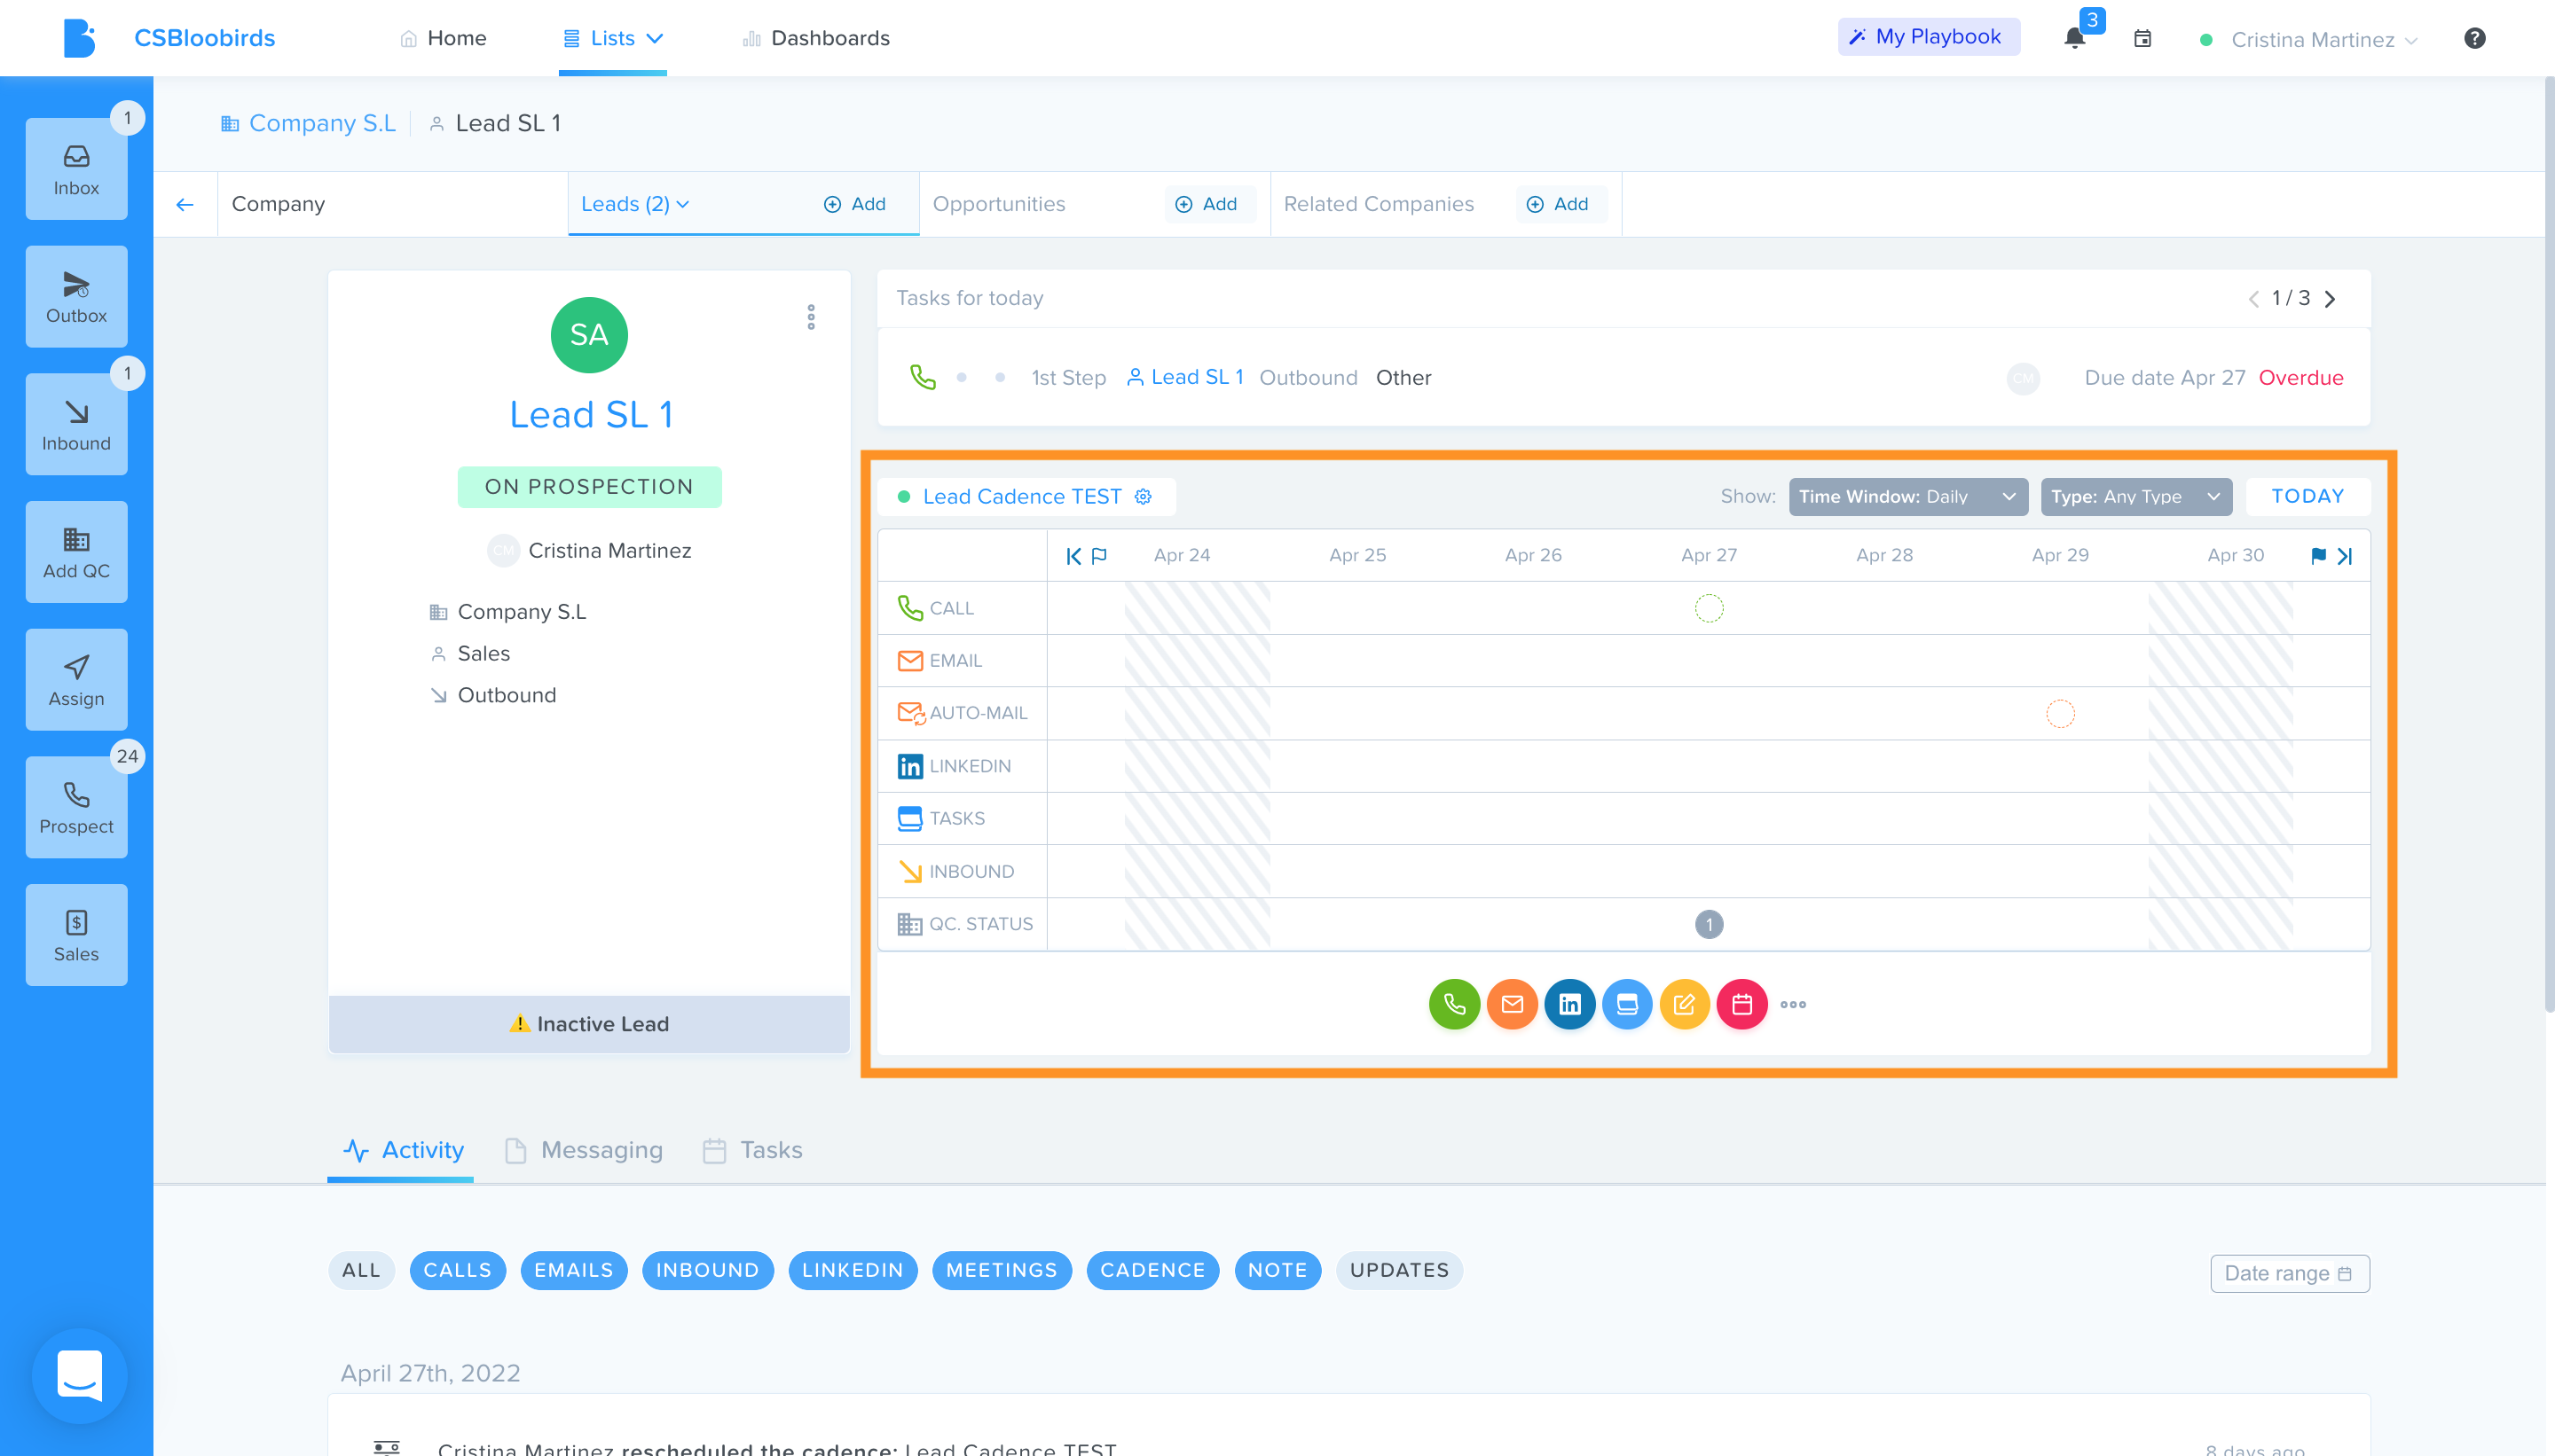Go to Home in top navigation
Image resolution: width=2555 pixels, height=1456 pixels.
pos(444,38)
